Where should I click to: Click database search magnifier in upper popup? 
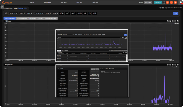(x=73, y=35)
